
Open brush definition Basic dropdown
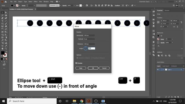coord(60,5)
